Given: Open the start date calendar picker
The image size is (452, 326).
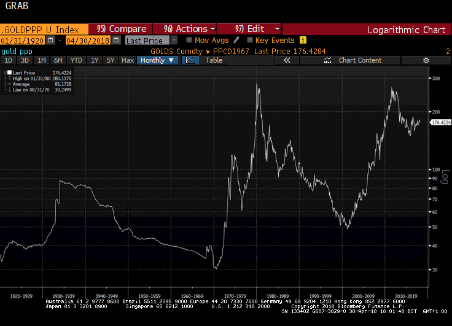Looking at the screenshot, I should tap(51, 40).
